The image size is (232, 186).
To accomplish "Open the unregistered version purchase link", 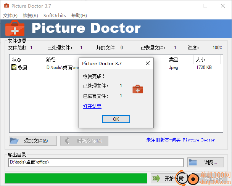I will 180,140.
